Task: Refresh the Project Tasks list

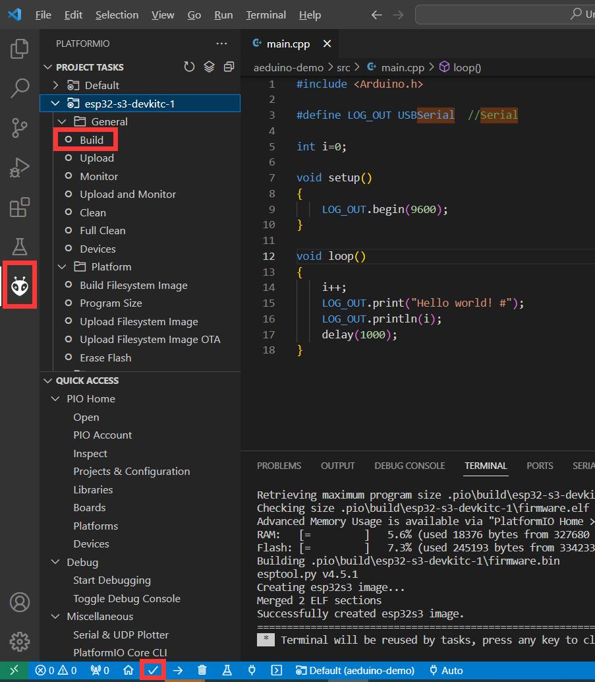Action: 189,67
